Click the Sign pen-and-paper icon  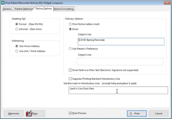pyautogui.click(x=29, y=113)
